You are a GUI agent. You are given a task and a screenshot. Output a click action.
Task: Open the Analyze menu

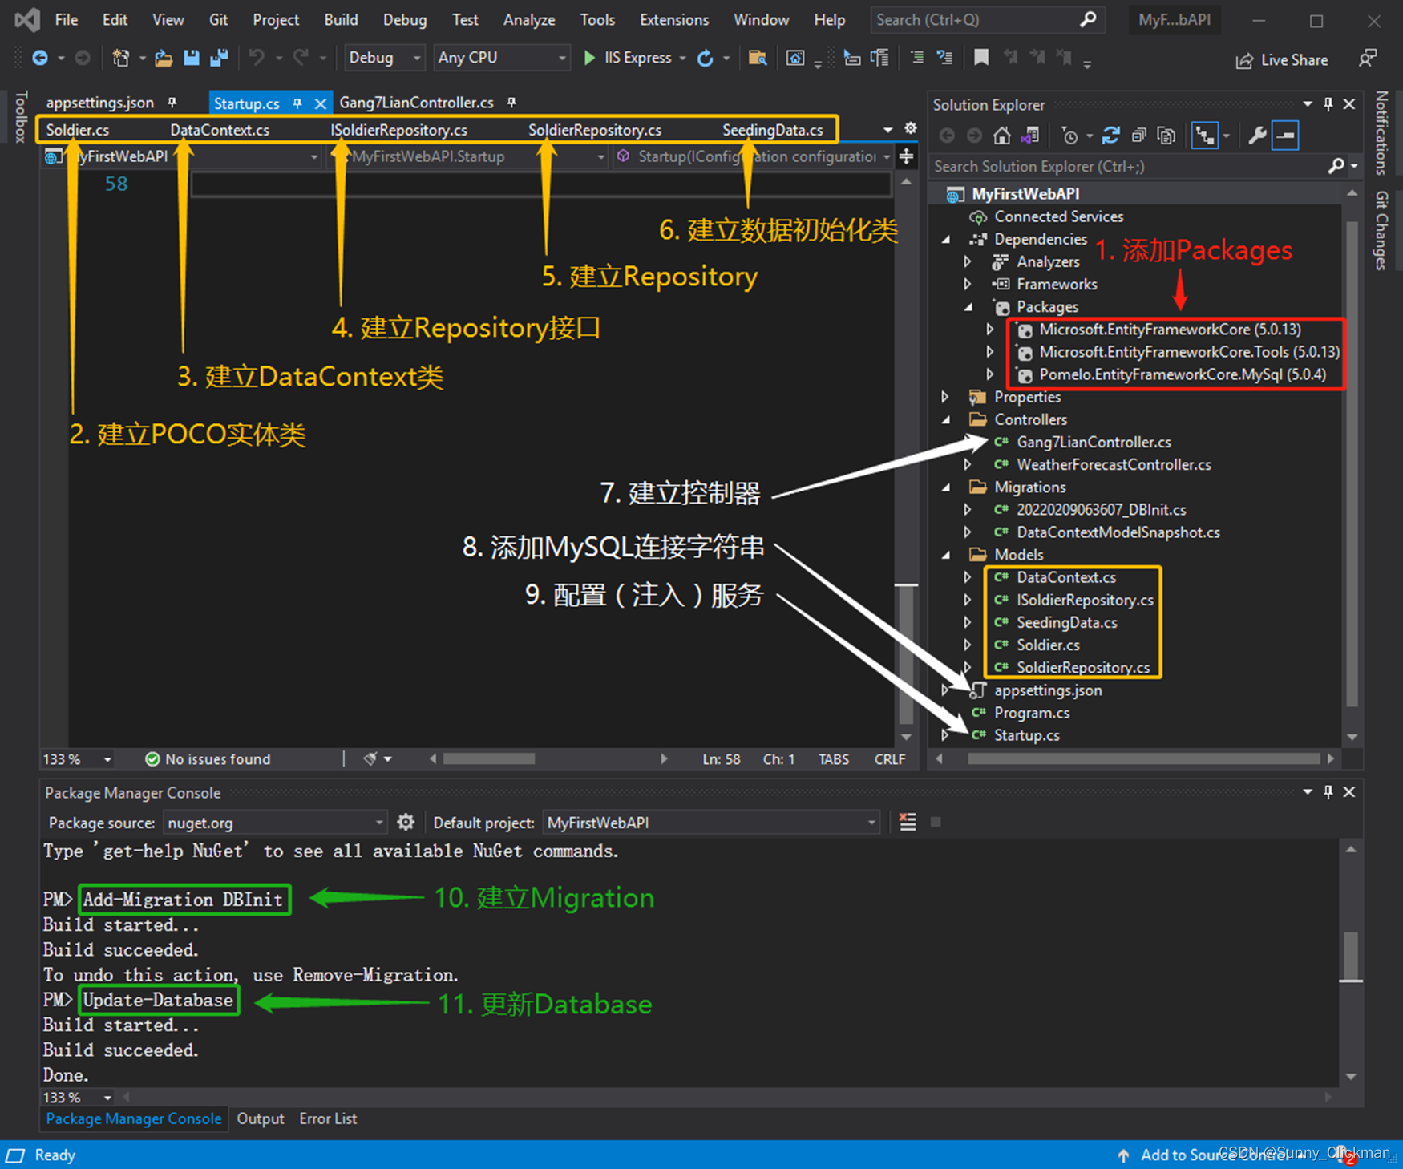click(529, 20)
